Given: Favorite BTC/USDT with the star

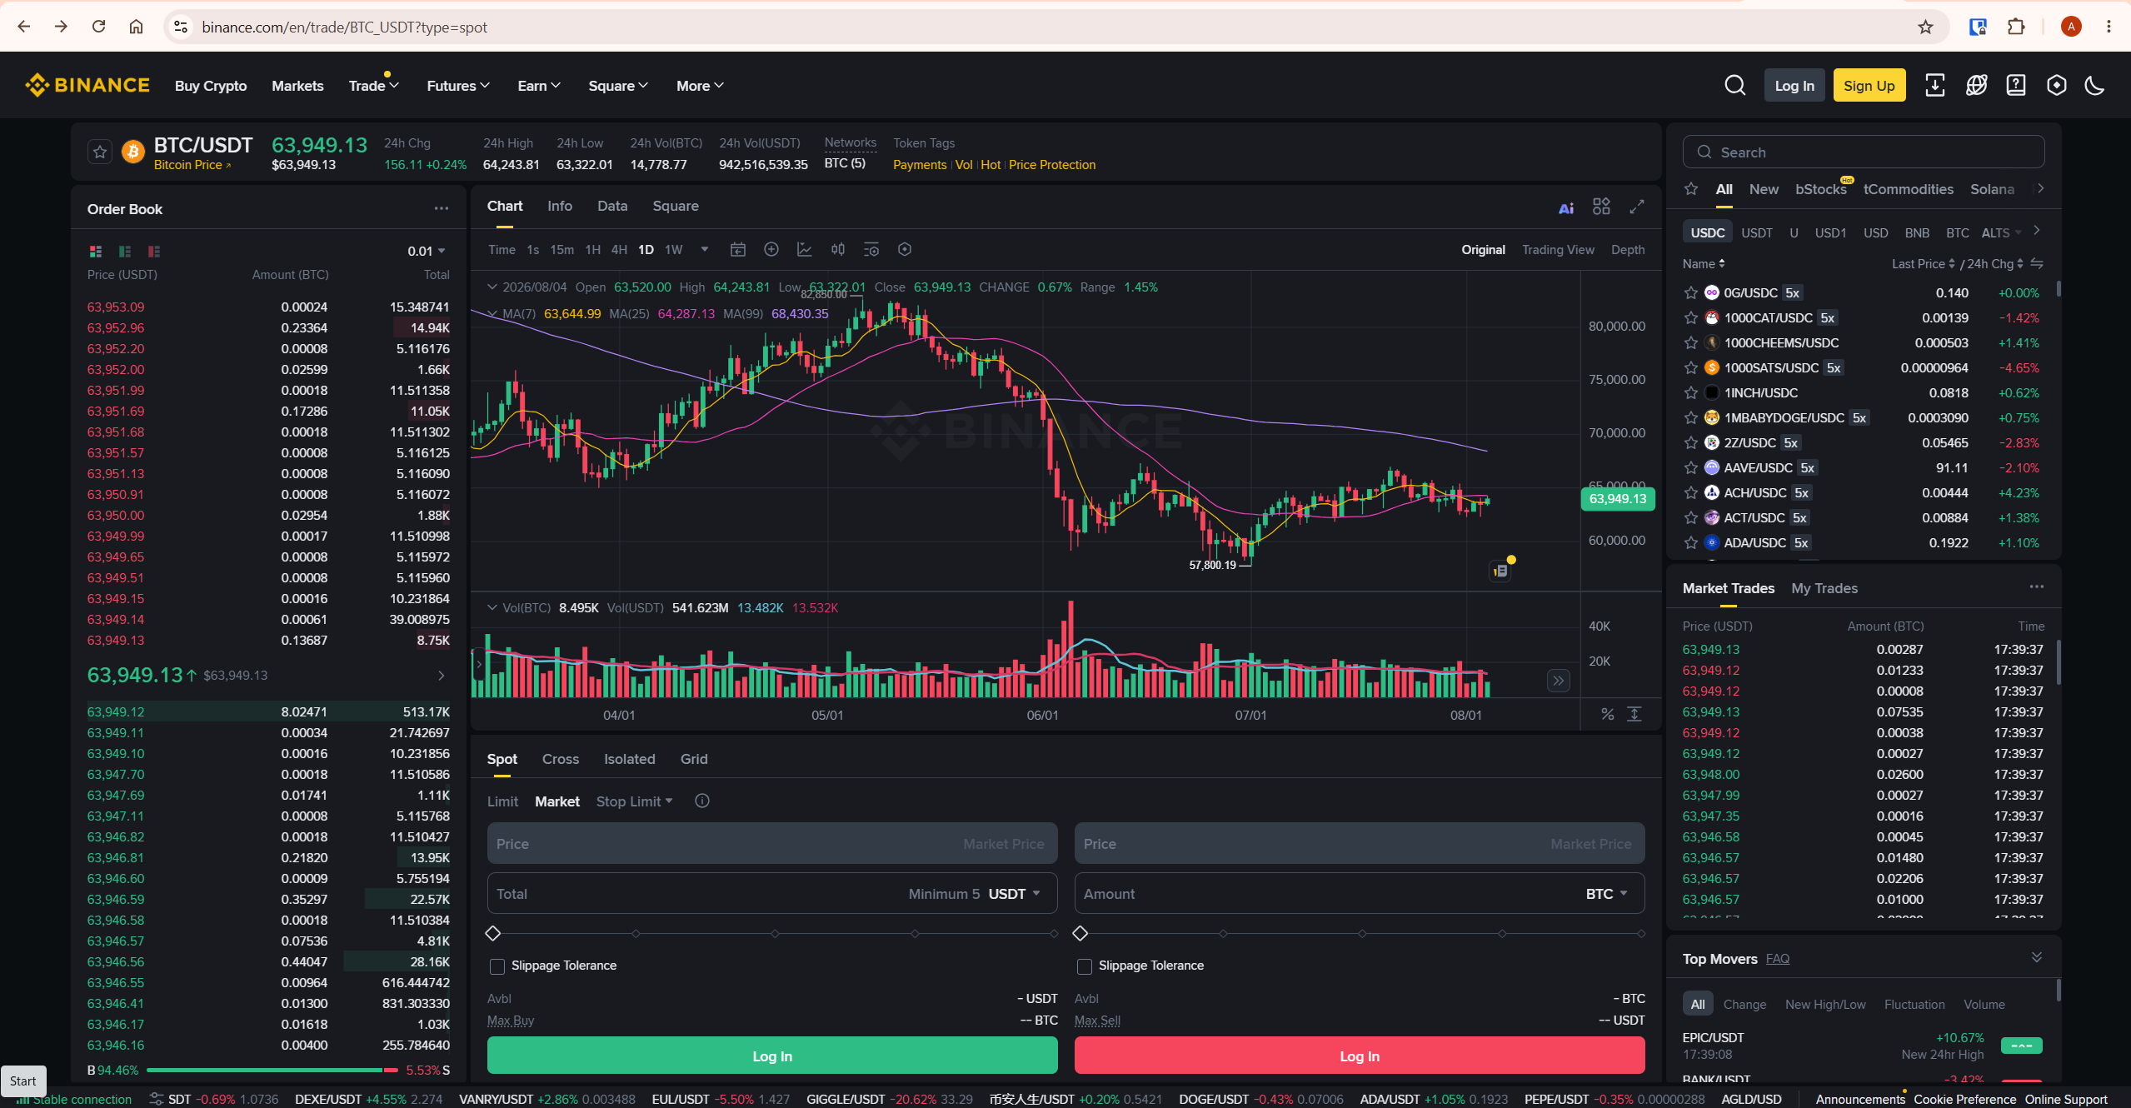Looking at the screenshot, I should pos(100,152).
